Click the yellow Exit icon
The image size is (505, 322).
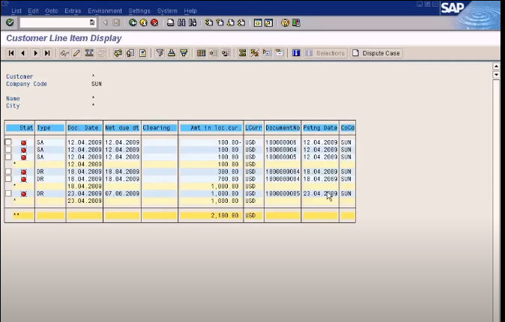pyautogui.click(x=144, y=22)
